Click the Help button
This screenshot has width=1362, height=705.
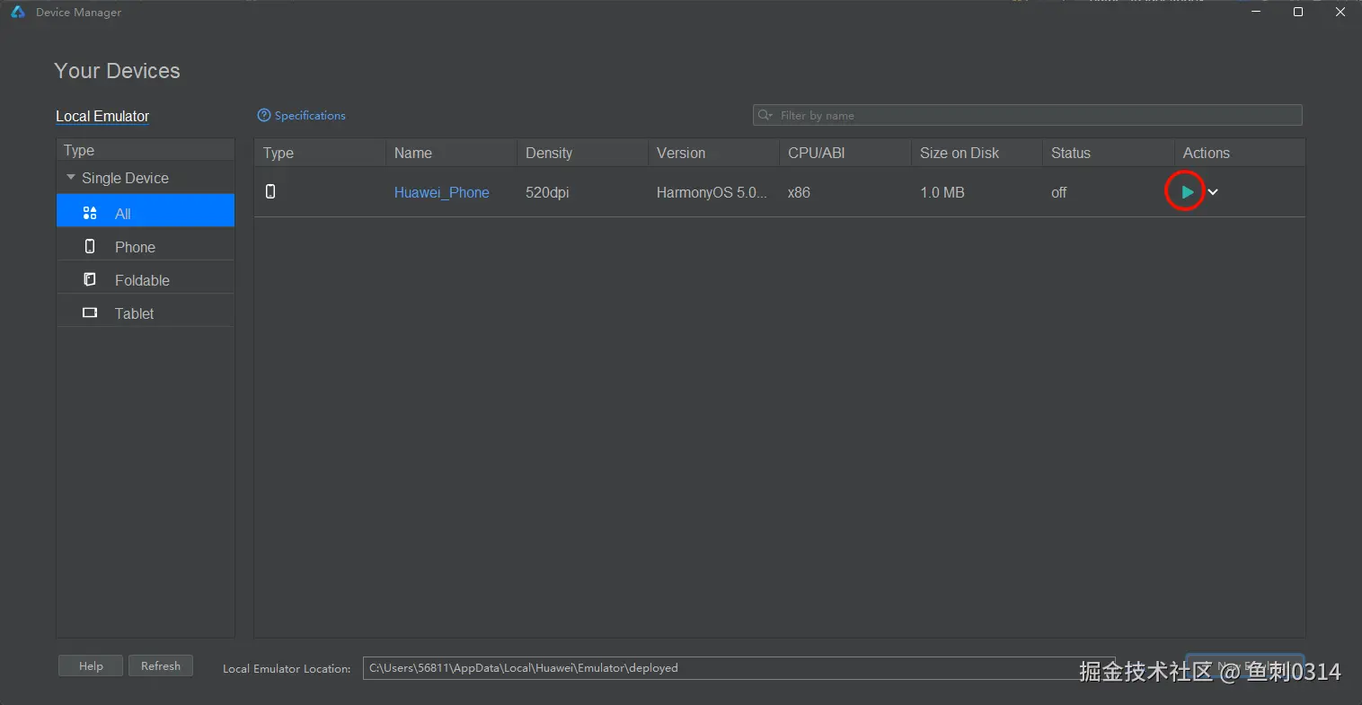pos(91,665)
